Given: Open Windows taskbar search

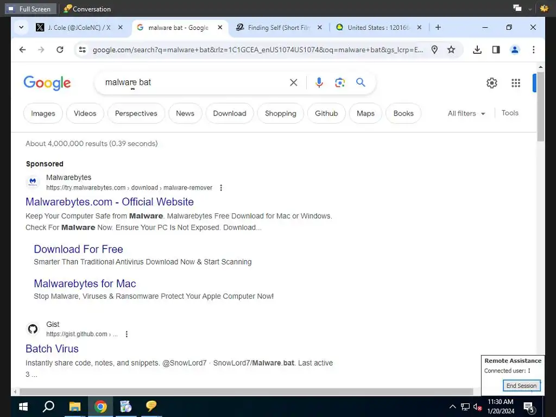Looking at the screenshot, I should tap(48, 406).
